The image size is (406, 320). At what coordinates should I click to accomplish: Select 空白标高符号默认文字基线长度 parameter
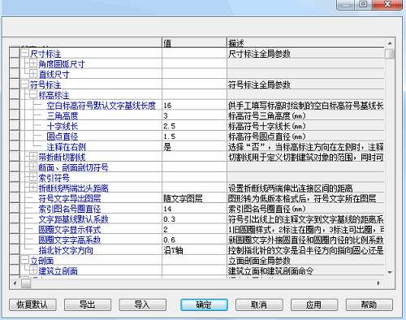[101, 106]
